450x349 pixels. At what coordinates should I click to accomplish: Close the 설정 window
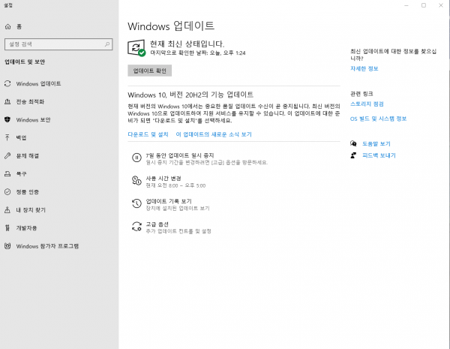pos(441,5)
